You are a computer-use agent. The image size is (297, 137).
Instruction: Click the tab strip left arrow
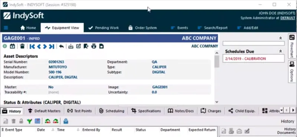click(x=287, y=110)
